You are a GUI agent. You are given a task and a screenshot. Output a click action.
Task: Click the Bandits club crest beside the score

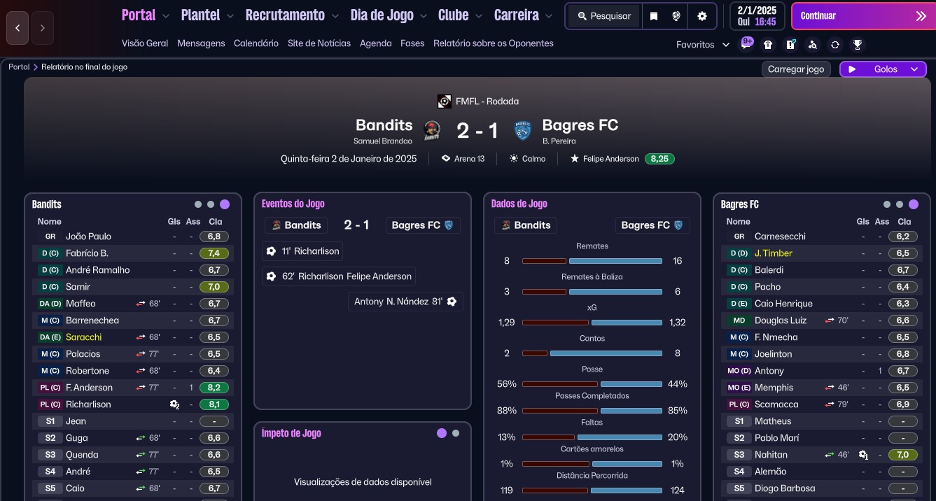click(x=432, y=130)
